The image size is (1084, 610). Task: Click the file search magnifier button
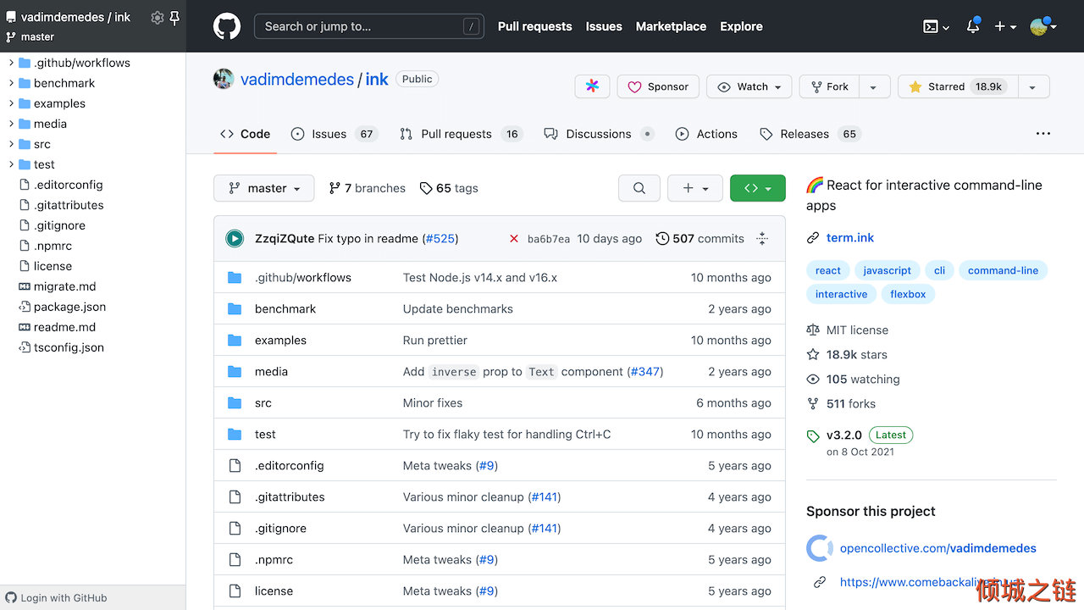639,188
